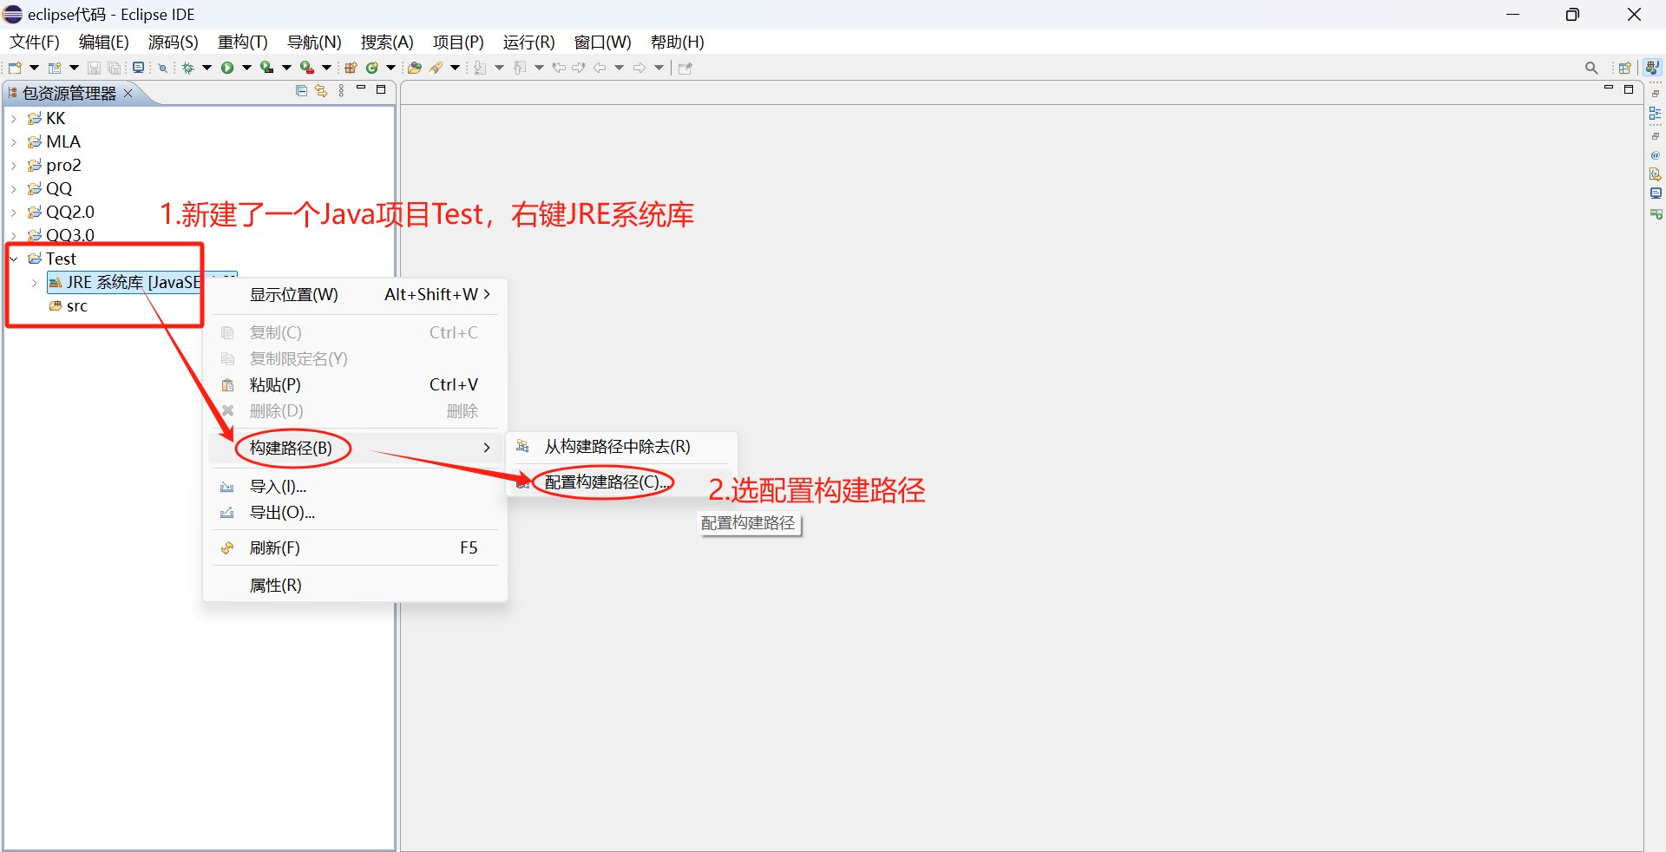Click the Save All toolbar icon
The image size is (1666, 852).
115,68
